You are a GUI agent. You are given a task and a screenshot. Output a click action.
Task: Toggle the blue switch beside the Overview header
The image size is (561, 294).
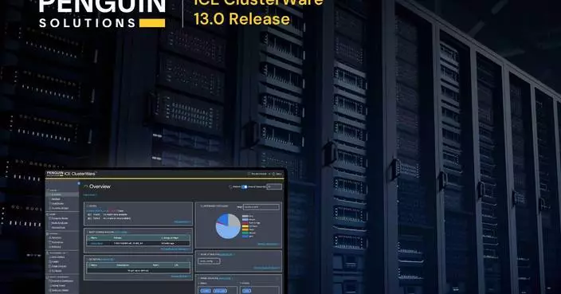[245, 186]
